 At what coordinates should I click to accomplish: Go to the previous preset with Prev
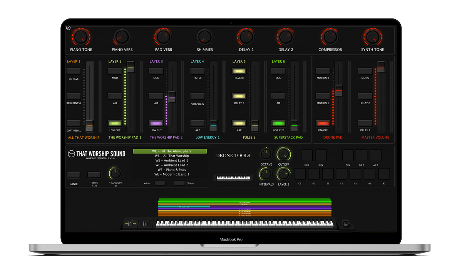pos(160,183)
